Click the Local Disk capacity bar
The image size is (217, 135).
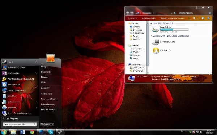coord(174,30)
